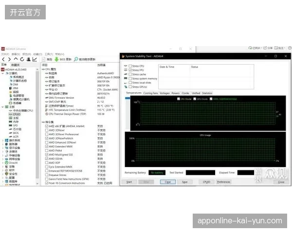Enable the Stress local disks checkbox

130,83
